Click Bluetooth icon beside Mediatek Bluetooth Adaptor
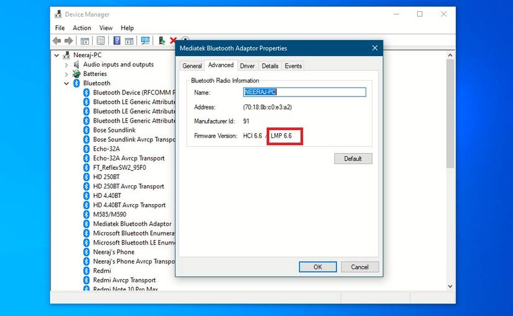Screen dimensions: 513x316 [x=86, y=224]
